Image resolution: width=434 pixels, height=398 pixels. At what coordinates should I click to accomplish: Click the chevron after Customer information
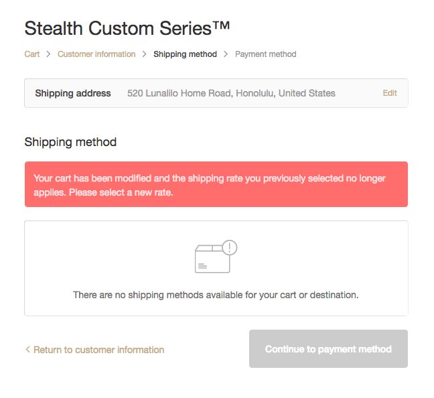144,54
